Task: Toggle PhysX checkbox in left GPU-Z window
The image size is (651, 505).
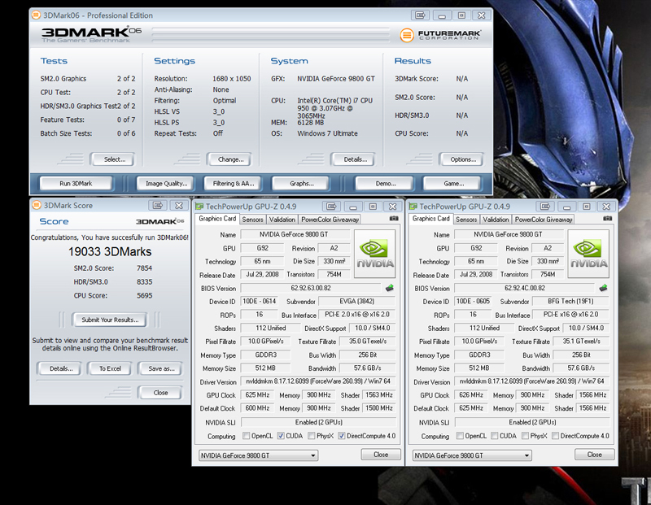Action: point(312,436)
